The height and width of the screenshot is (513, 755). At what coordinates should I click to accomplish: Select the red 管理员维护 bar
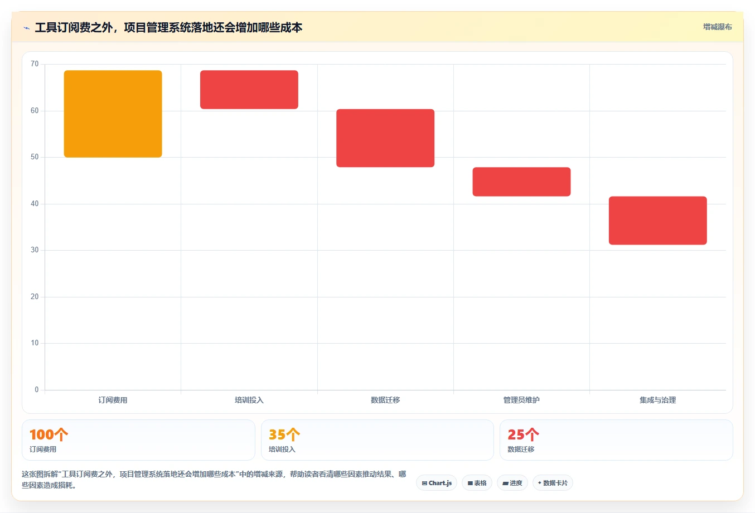(x=521, y=182)
